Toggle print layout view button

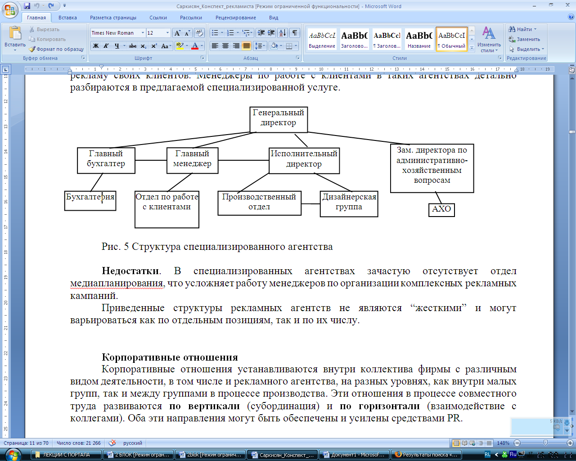tap(456, 443)
